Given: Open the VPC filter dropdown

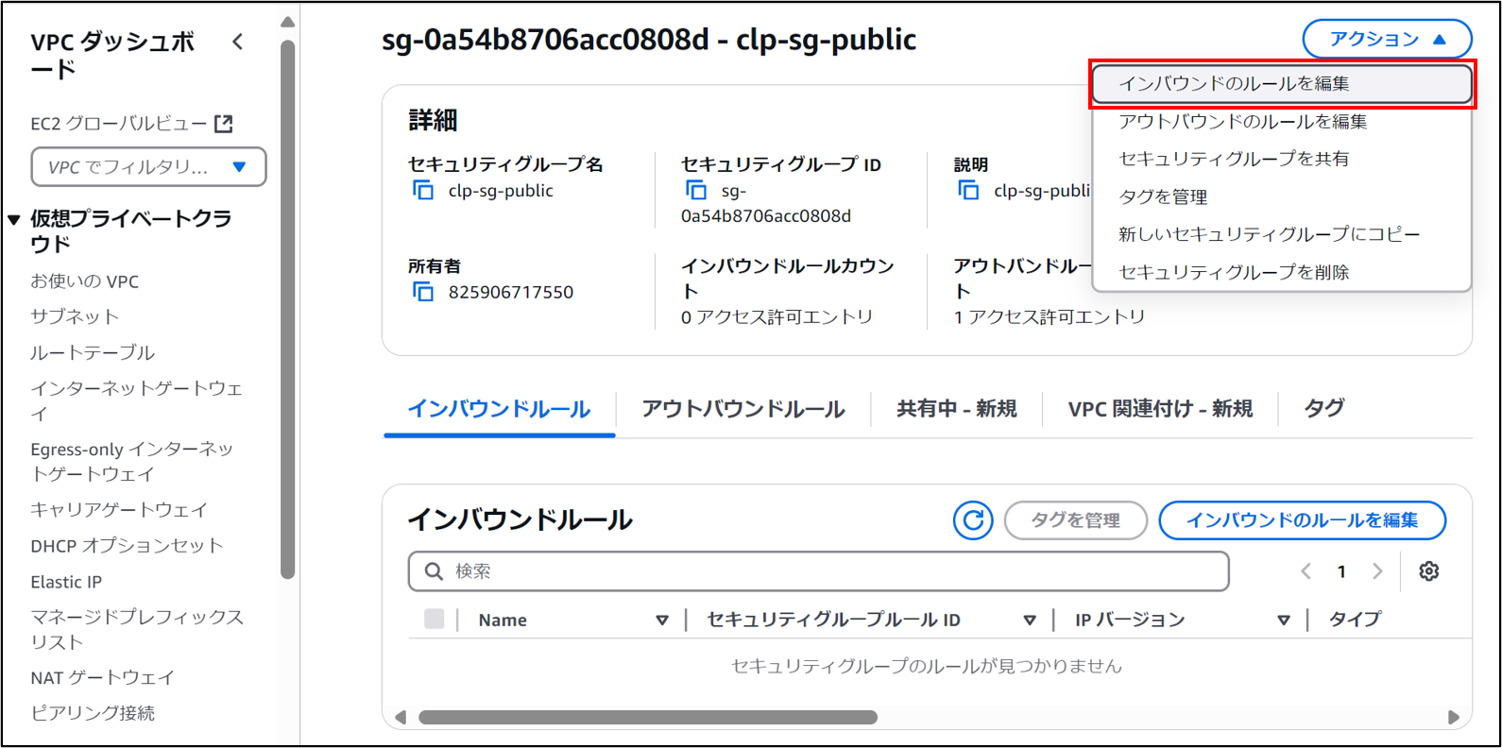Looking at the screenshot, I should [148, 167].
